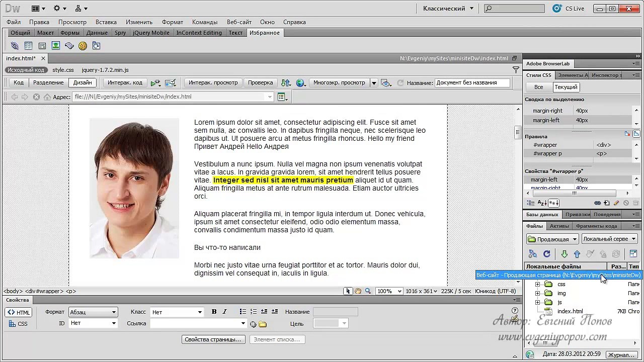Open the zoom level 100% dropdown

[389, 291]
